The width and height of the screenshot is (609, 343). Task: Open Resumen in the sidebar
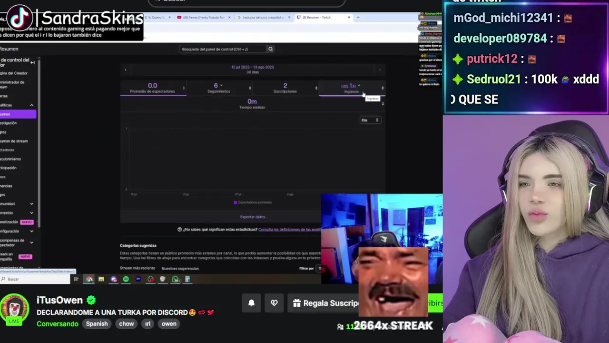[x=18, y=114]
